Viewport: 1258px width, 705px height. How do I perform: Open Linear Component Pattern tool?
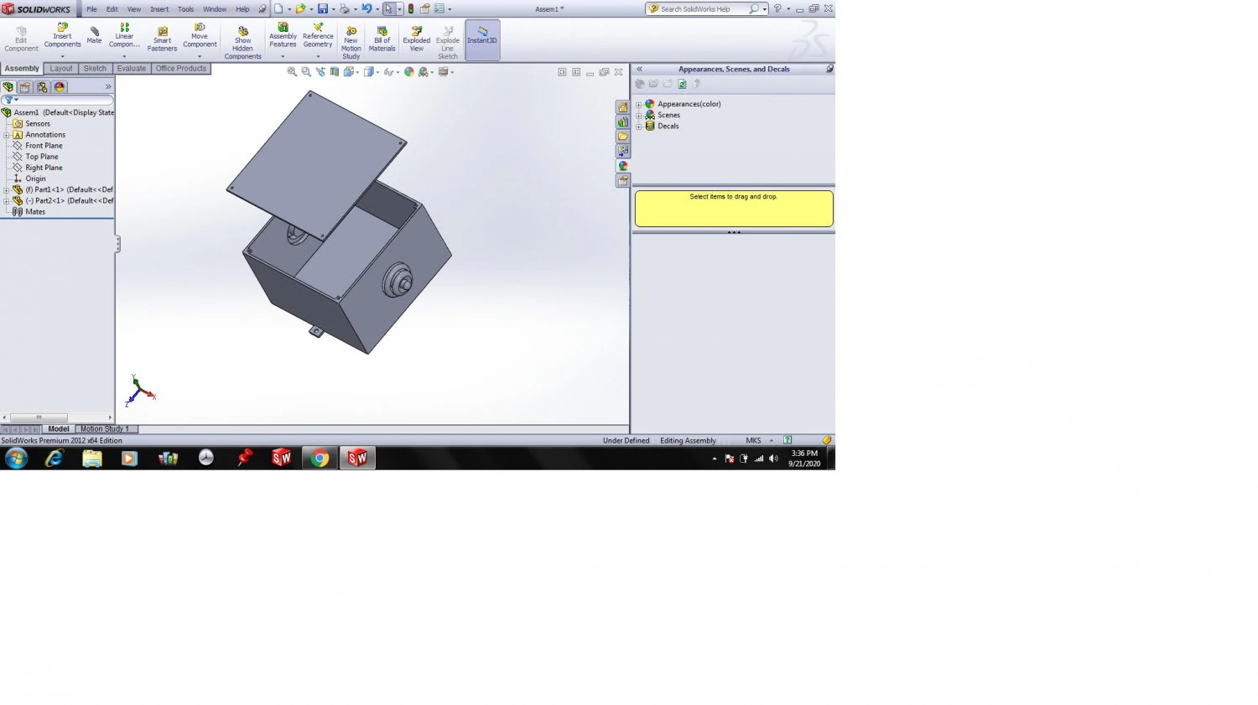click(124, 36)
